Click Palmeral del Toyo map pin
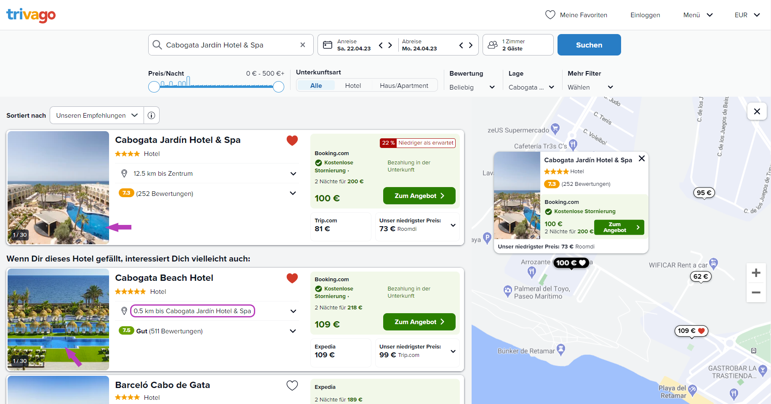The height and width of the screenshot is (404, 771). (x=508, y=290)
